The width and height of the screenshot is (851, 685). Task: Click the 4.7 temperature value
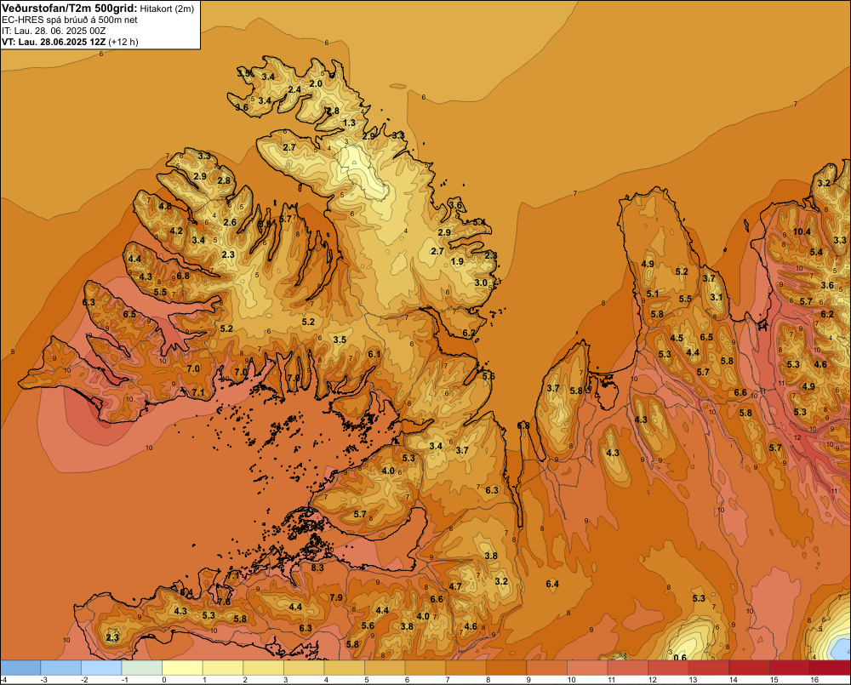[x=455, y=586]
